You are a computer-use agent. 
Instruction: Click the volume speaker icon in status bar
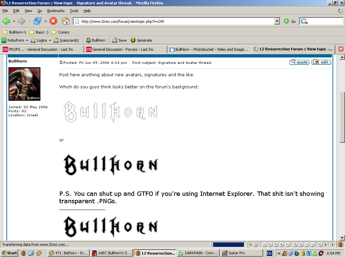[x=320, y=245]
